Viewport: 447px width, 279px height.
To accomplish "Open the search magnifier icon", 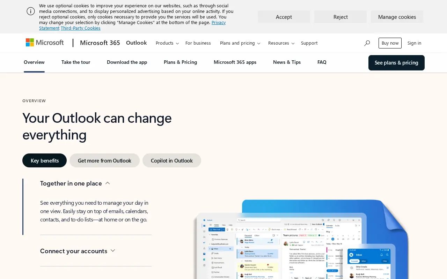I will tap(367, 43).
